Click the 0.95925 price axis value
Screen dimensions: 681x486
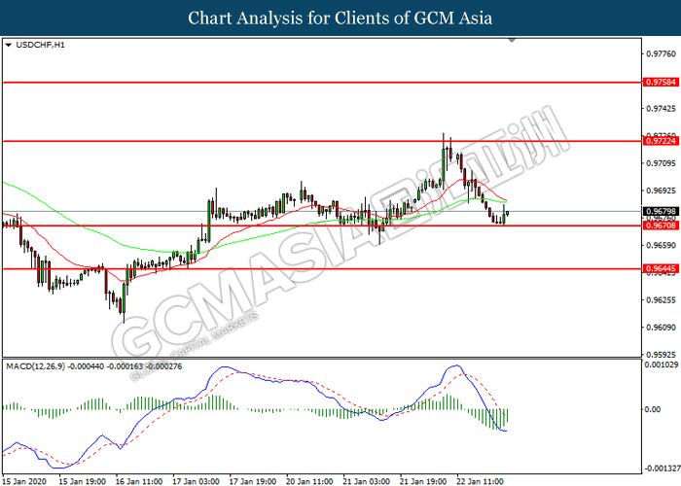pos(661,355)
